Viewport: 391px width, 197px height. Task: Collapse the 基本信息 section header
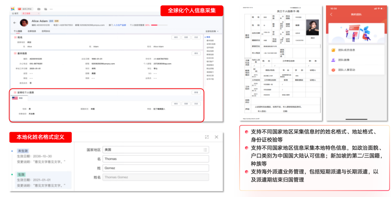15,53
